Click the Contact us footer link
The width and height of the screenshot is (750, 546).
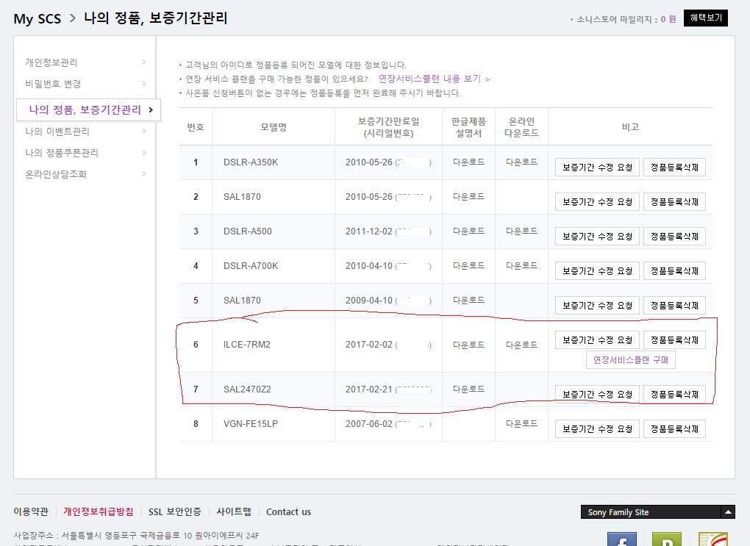click(x=288, y=512)
